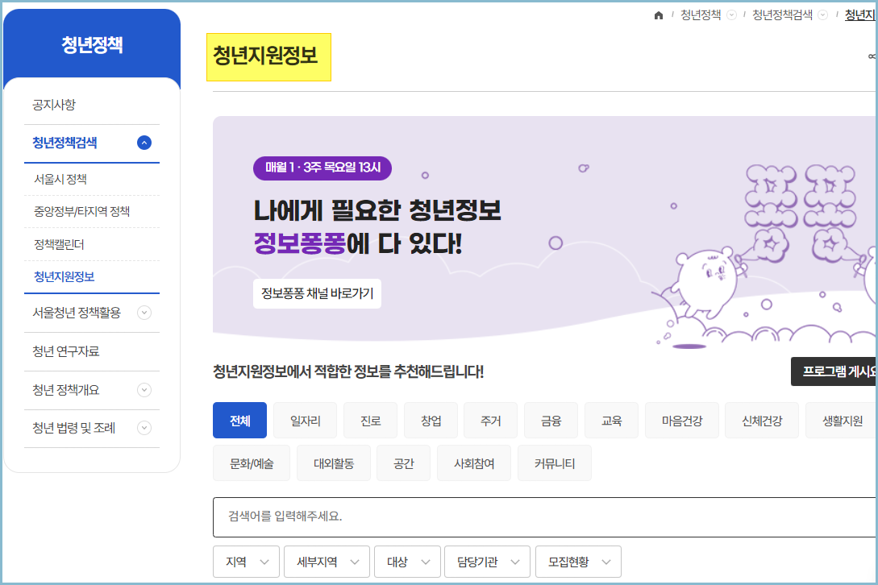This screenshot has height=585, width=878.
Task: Click the home icon in the breadcrumb
Action: coord(658,15)
